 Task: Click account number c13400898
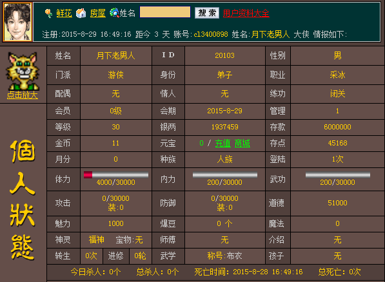(211, 34)
